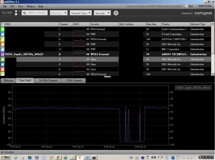Viewport: 215px width, 160px height.
Task: Open the GPS menu
Action: coord(12,6)
